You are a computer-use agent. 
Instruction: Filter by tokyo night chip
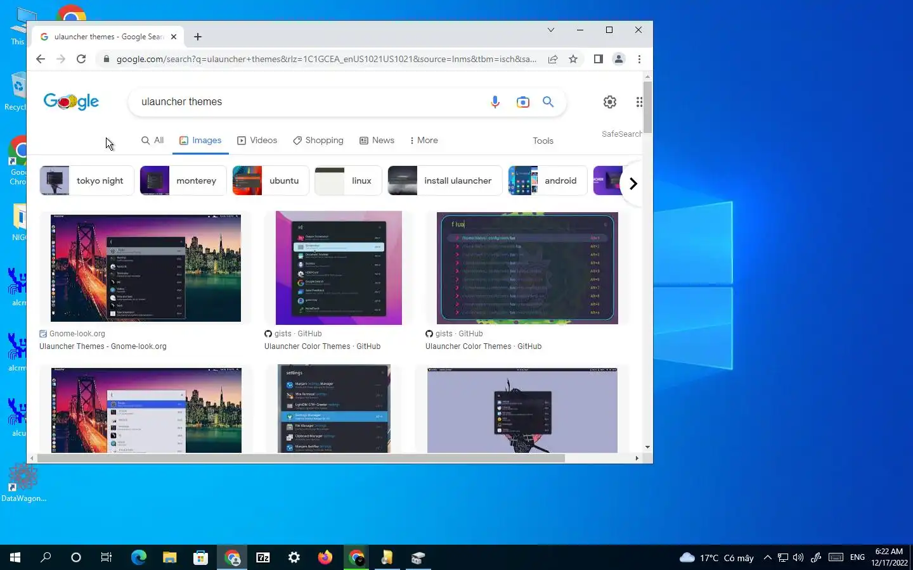86,180
